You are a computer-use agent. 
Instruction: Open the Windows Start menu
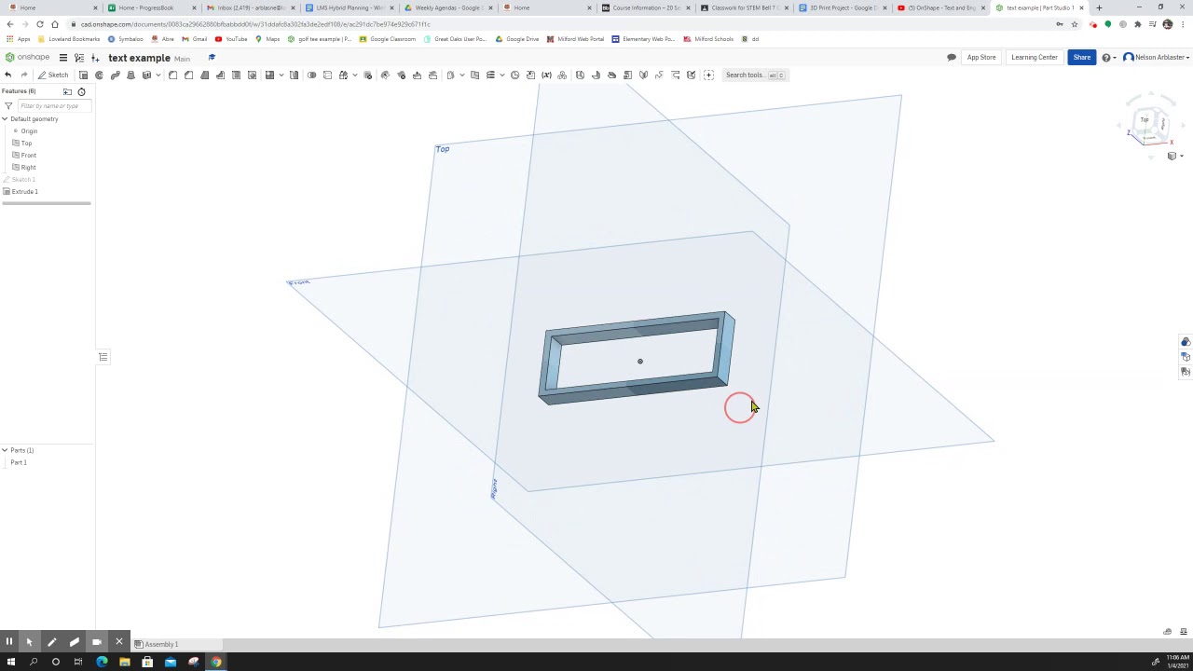coord(11,662)
